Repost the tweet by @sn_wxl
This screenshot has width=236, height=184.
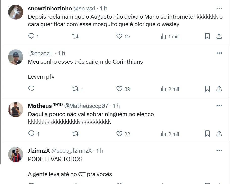(75, 36)
